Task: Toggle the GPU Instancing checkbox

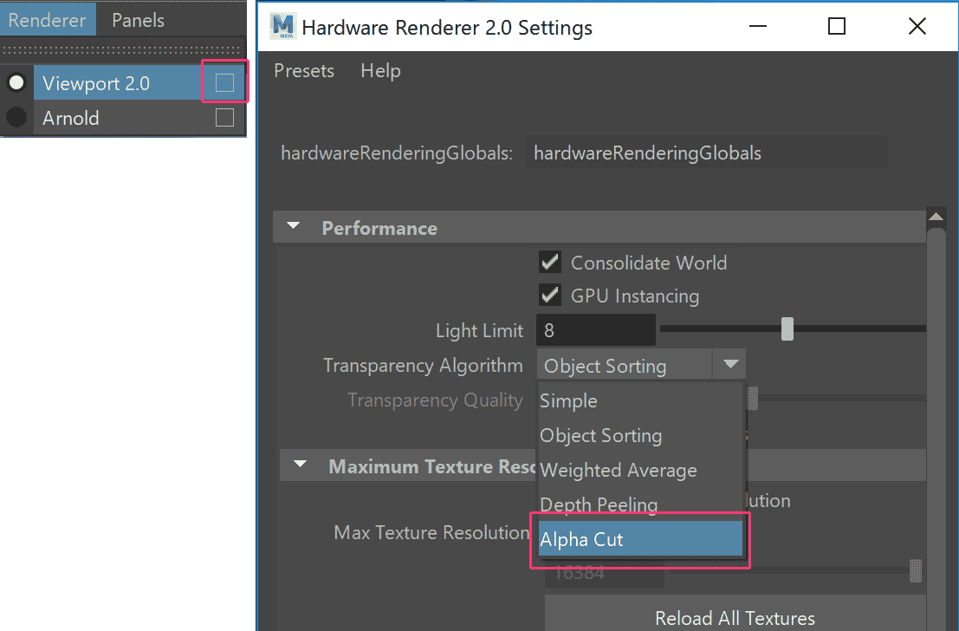Action: point(550,295)
